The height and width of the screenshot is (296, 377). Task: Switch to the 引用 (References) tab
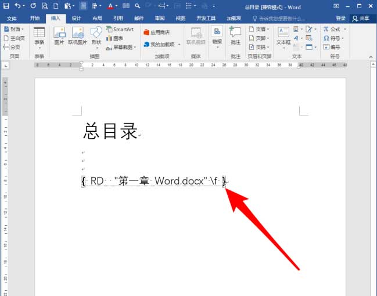click(x=118, y=18)
